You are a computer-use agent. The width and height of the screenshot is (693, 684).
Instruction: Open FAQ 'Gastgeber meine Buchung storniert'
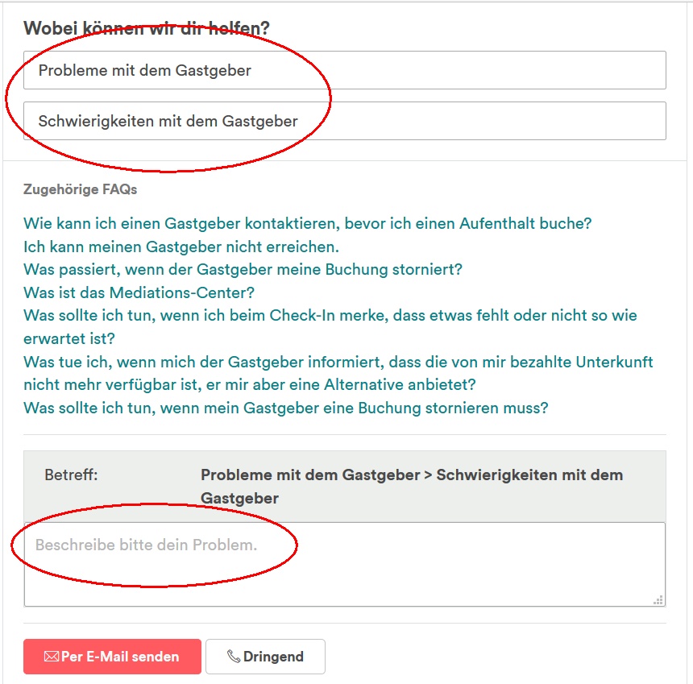coord(243,270)
